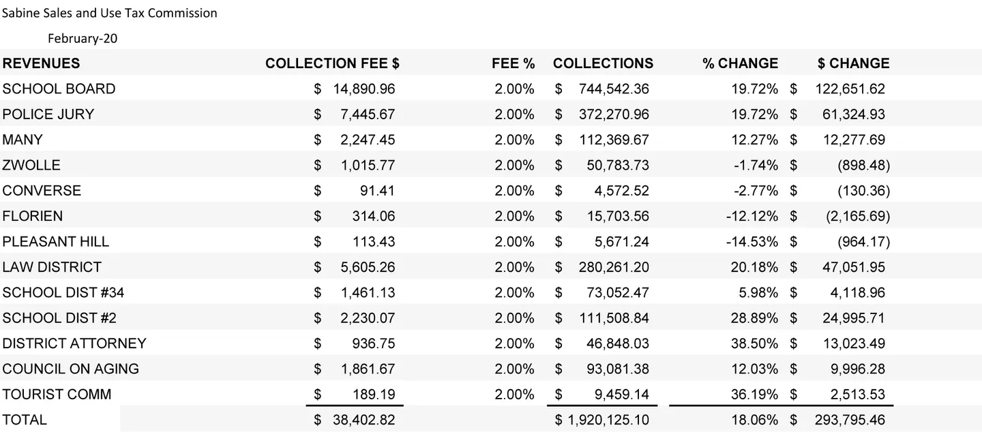Select COUNCIL ON AGING row label
982x432 pixels.
tap(70, 369)
